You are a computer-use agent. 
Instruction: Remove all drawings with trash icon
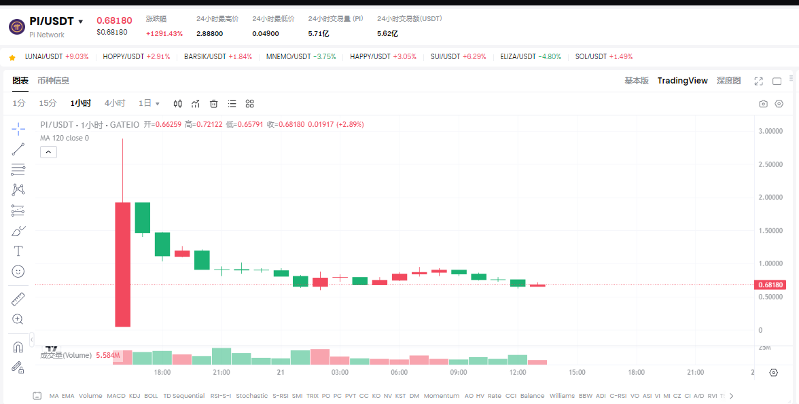pyautogui.click(x=213, y=103)
